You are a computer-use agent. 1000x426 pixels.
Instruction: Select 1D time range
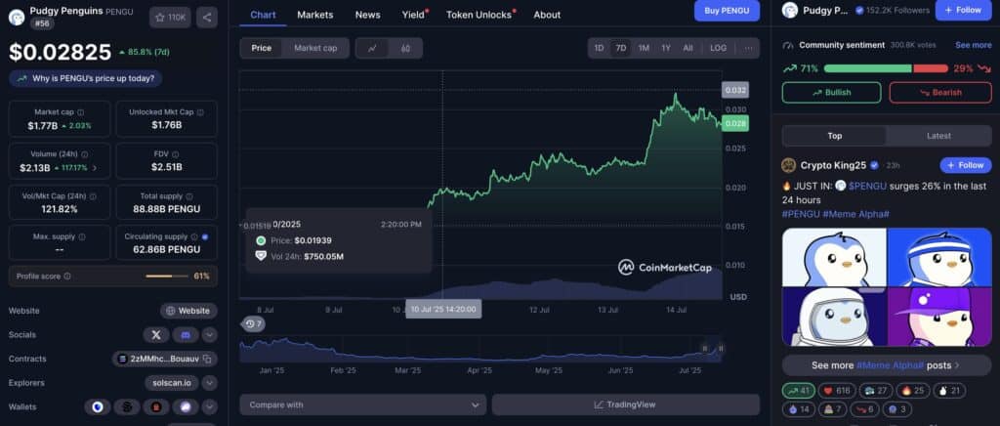(599, 49)
